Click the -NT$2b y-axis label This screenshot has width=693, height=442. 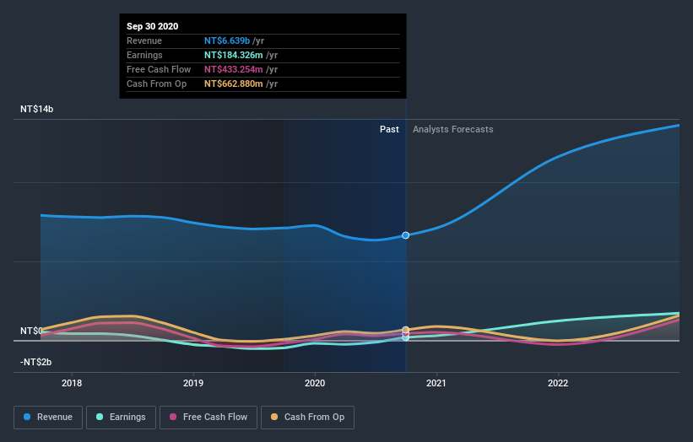click(x=35, y=362)
